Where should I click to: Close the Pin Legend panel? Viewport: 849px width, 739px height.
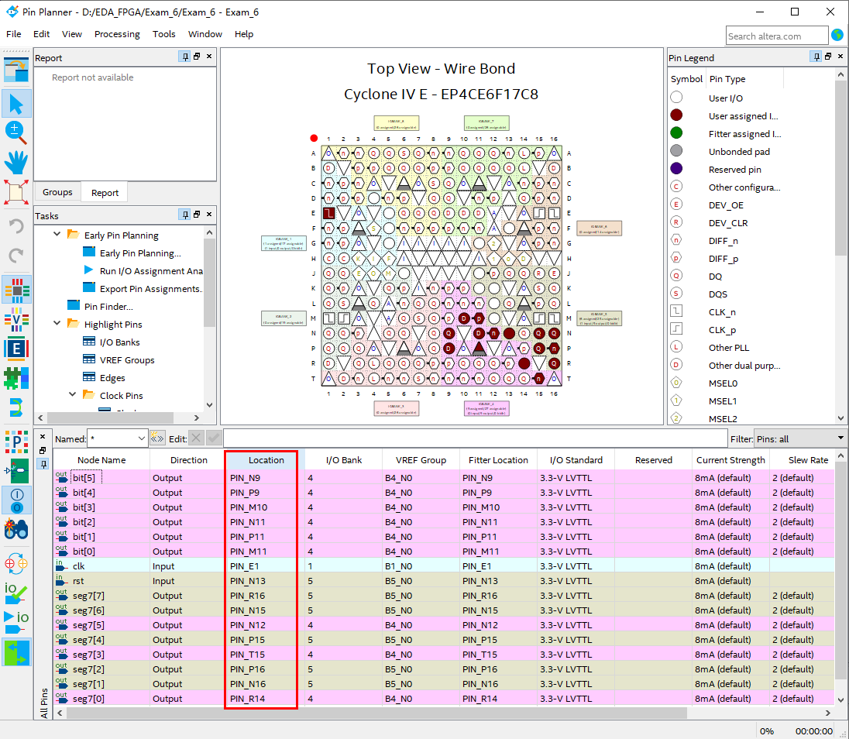[x=840, y=57]
